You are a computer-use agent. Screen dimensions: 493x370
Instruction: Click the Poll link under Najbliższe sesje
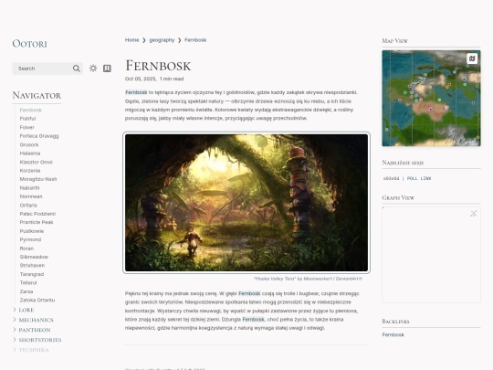click(419, 178)
